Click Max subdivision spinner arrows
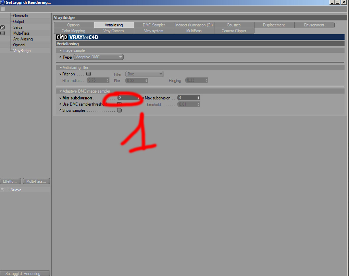The width and height of the screenshot is (349, 276). [x=198, y=98]
